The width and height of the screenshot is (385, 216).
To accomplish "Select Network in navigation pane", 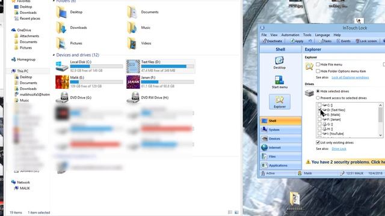I will pyautogui.click(x=20, y=182).
